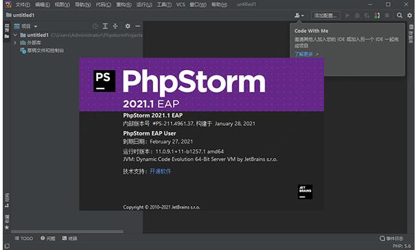Open the 终端 Terminal tool window tab

69,238
